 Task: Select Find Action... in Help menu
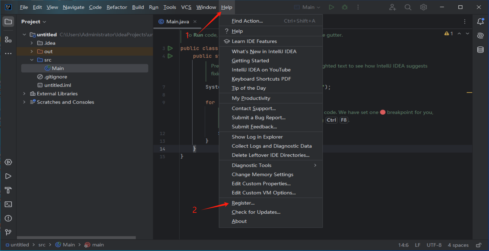tap(271, 21)
